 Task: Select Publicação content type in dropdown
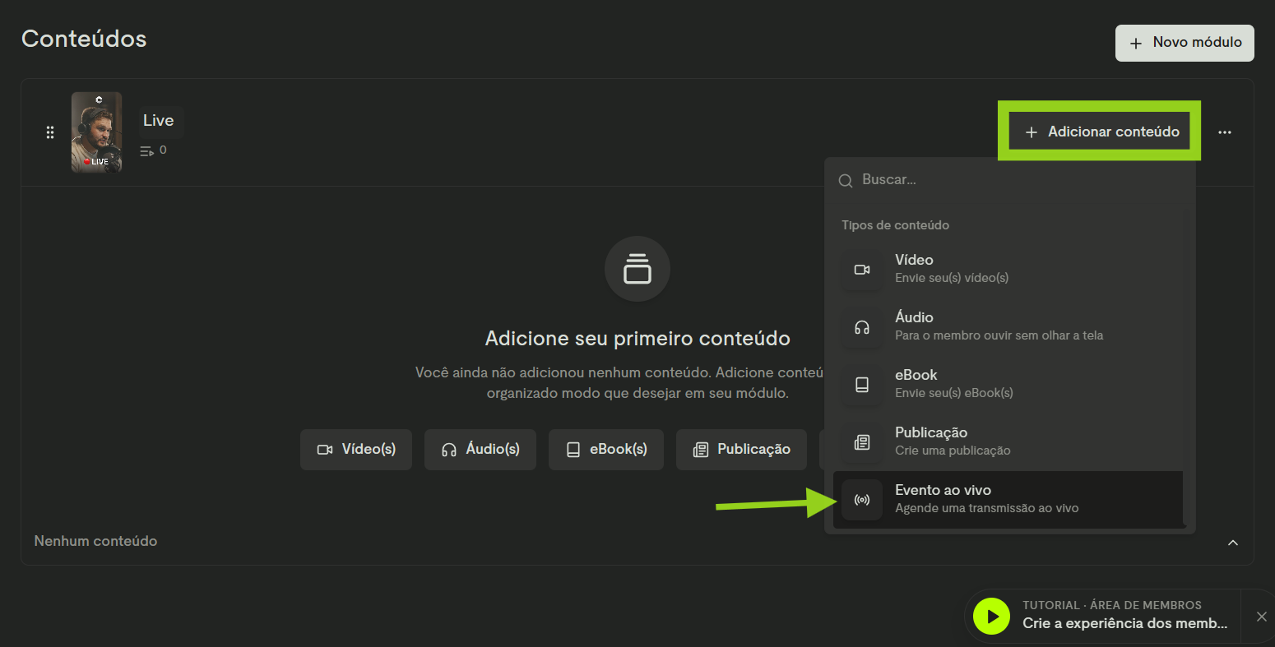[x=1010, y=441]
